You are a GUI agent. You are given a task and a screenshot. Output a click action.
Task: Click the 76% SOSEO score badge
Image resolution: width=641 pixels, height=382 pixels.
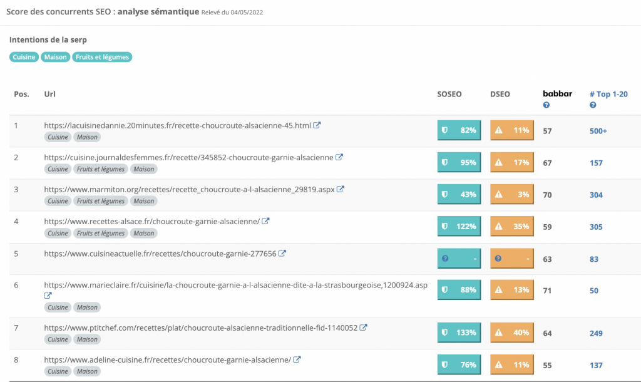tap(459, 364)
